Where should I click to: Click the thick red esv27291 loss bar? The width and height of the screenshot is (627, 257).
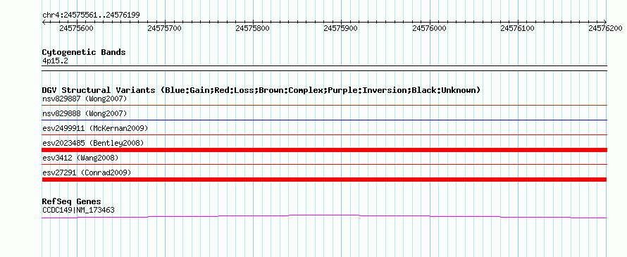[324, 180]
